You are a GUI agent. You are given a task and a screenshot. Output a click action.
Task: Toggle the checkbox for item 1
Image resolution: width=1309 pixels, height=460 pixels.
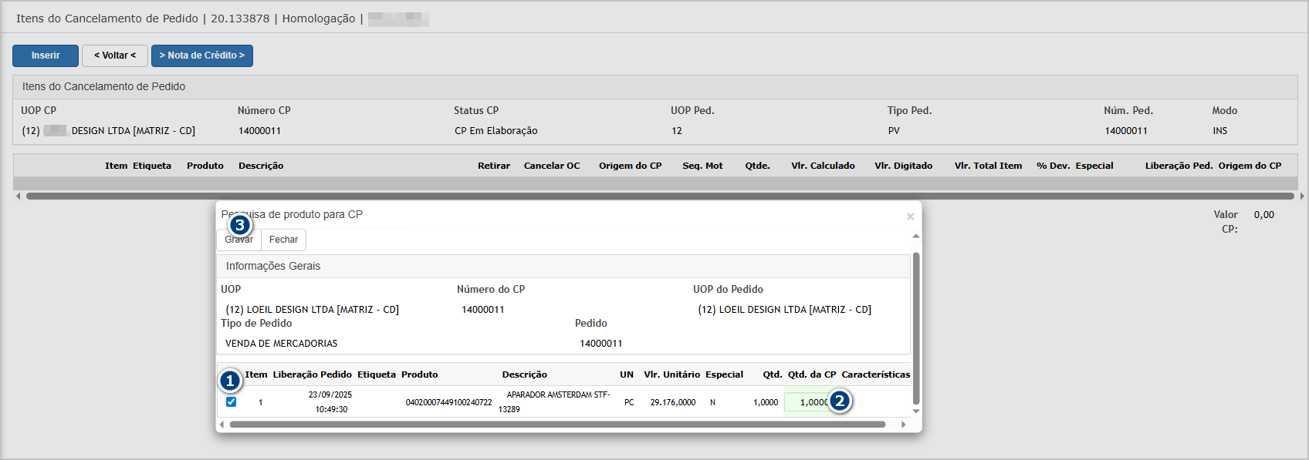click(231, 401)
